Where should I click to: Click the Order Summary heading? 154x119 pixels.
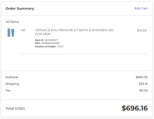(20, 8)
